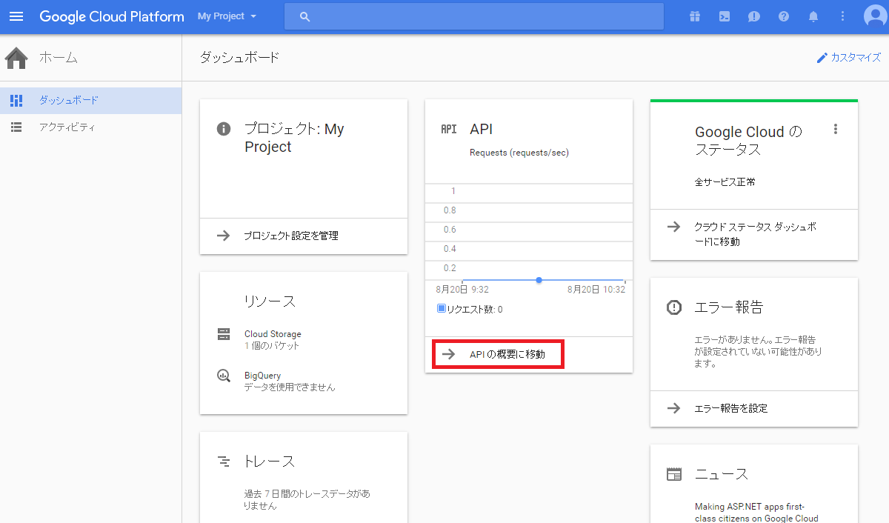The height and width of the screenshot is (523, 889).
Task: Click the トレース card title
Action: [x=270, y=462]
